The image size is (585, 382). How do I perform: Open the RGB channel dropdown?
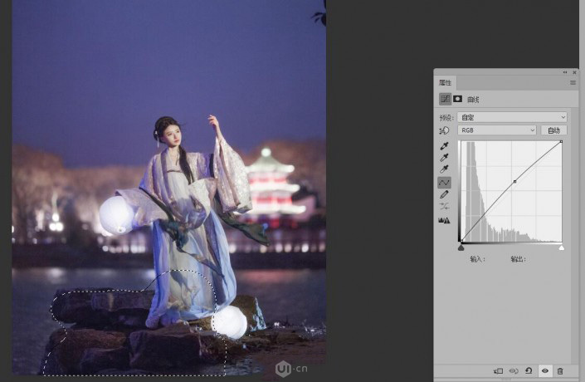497,130
